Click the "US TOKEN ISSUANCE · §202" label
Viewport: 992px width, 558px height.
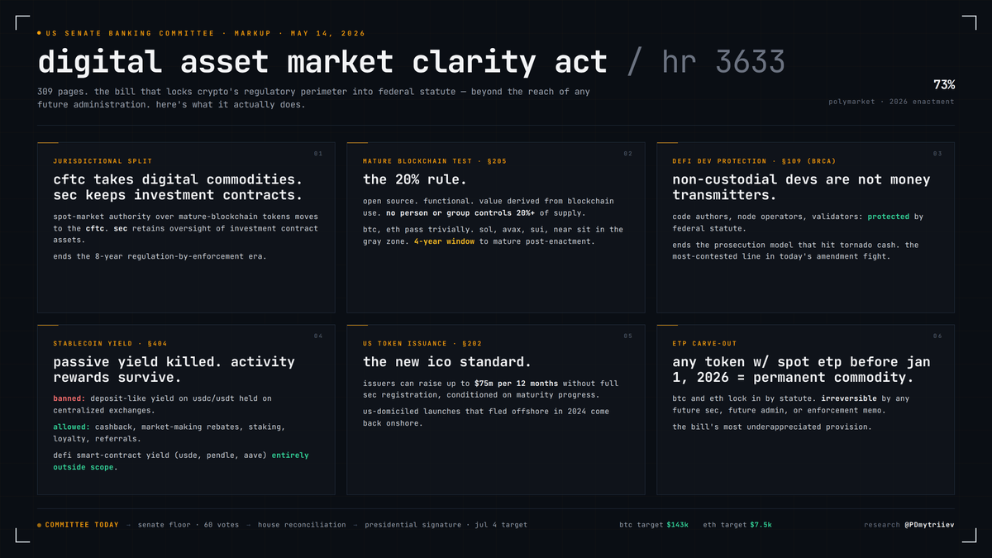tap(423, 343)
